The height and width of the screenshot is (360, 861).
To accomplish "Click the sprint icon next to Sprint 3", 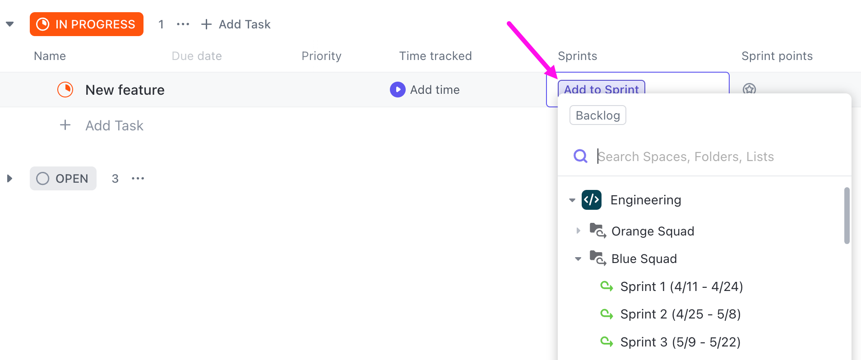I will [607, 342].
